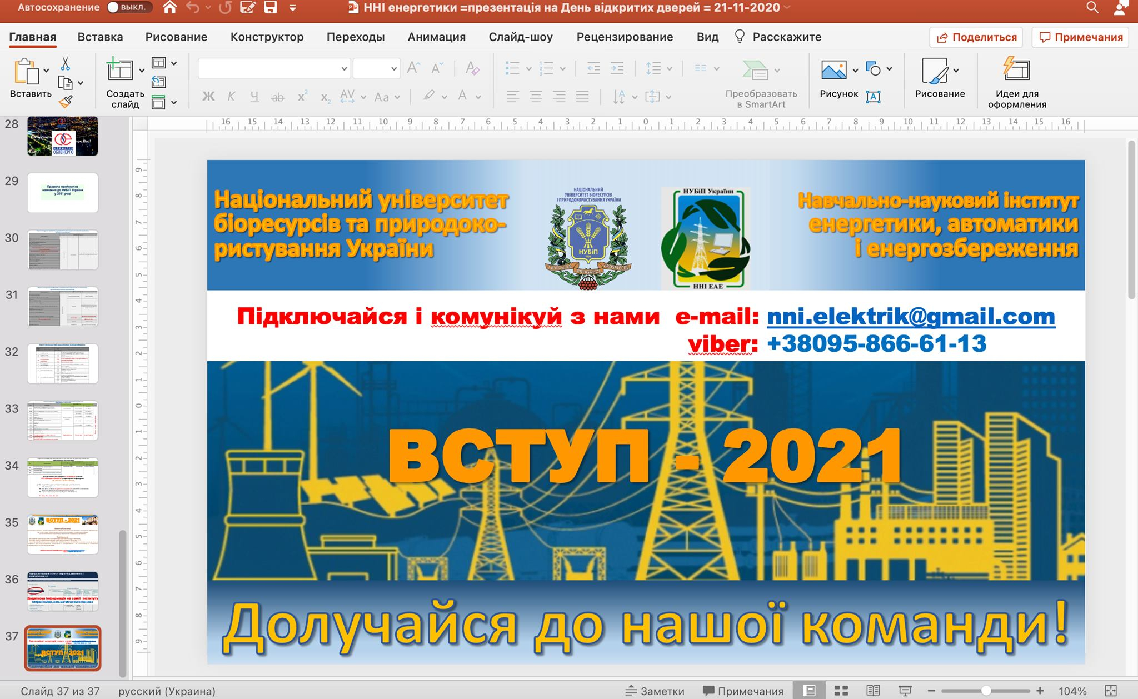Click the Save floppy disk icon
The width and height of the screenshot is (1138, 699).
271,7
